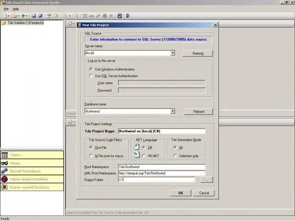
Task: Click the grayed Stored Procedures toolbar icon
Action: pos(98,16)
